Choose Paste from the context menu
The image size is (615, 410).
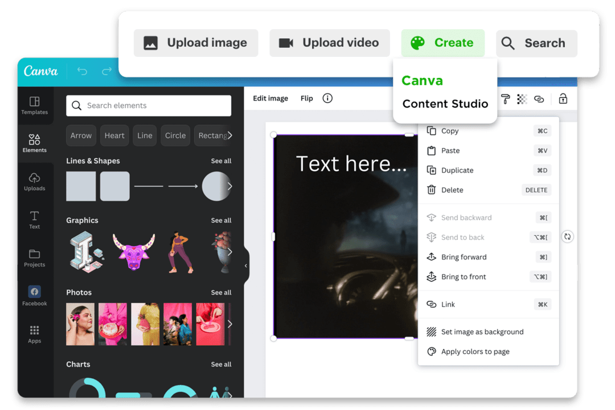coord(489,151)
